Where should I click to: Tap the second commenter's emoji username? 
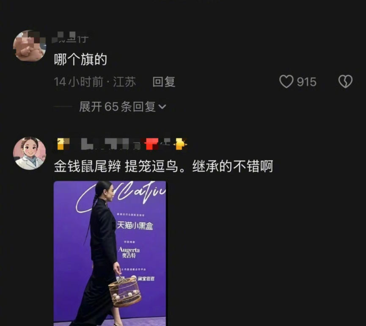point(122,144)
